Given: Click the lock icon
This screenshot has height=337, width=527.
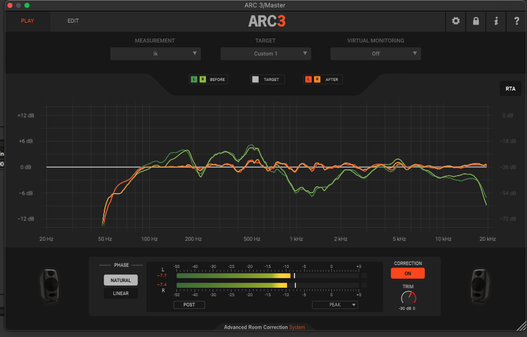Looking at the screenshot, I should pos(475,21).
